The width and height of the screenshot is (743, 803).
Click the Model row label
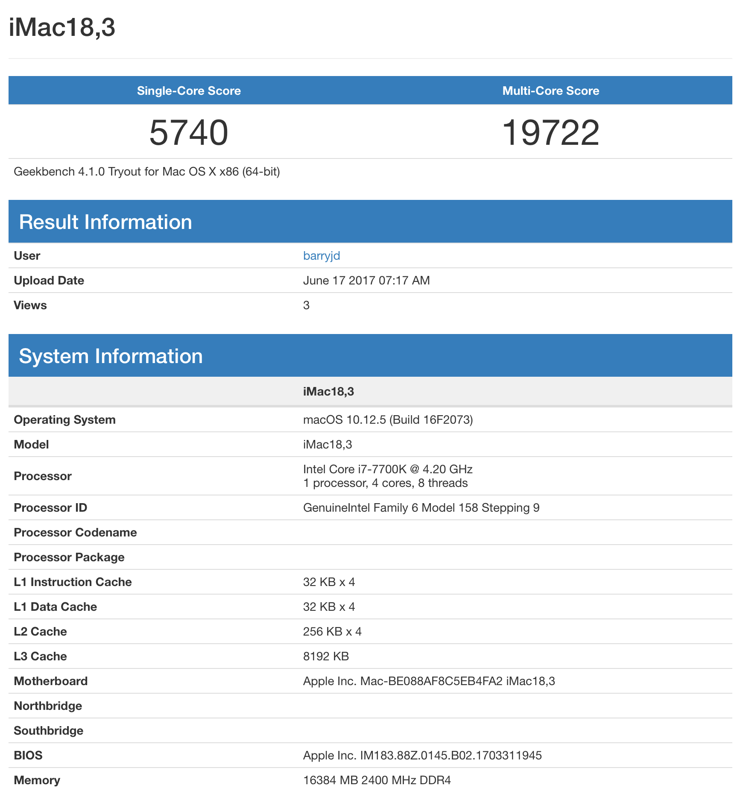coord(31,444)
